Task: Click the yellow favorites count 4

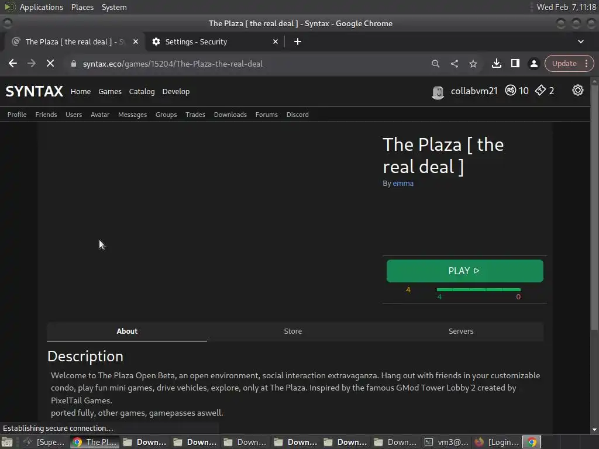Action: [x=408, y=290]
